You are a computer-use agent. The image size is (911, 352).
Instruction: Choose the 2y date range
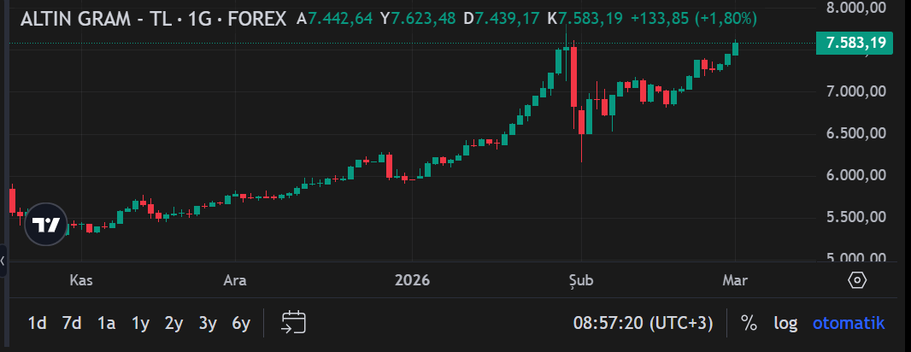173,323
